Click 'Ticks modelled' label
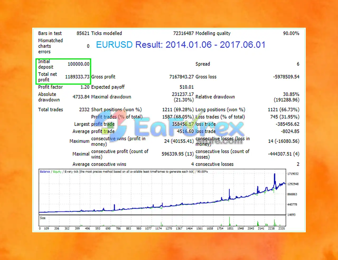The height and width of the screenshot is (260, 338). 107,33
